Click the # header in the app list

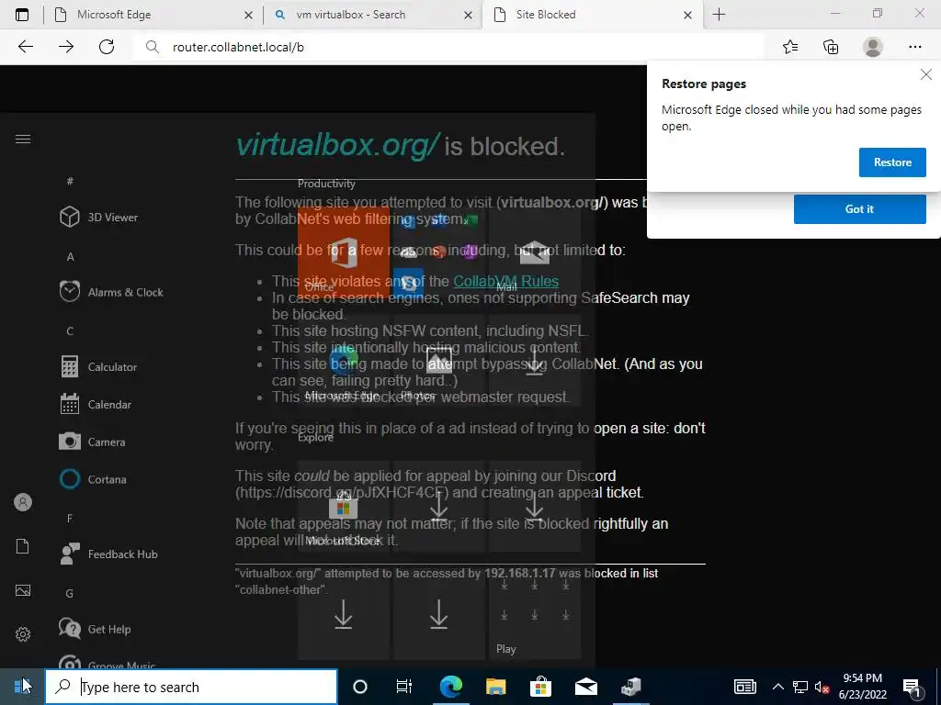click(70, 181)
